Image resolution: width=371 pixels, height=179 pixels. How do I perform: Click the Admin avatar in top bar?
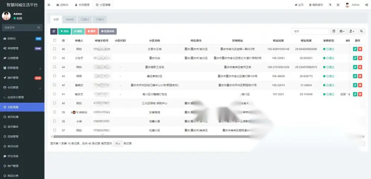pos(347,5)
